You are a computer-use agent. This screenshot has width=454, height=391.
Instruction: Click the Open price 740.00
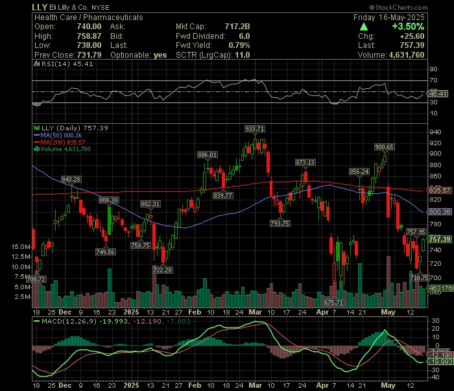(89, 27)
